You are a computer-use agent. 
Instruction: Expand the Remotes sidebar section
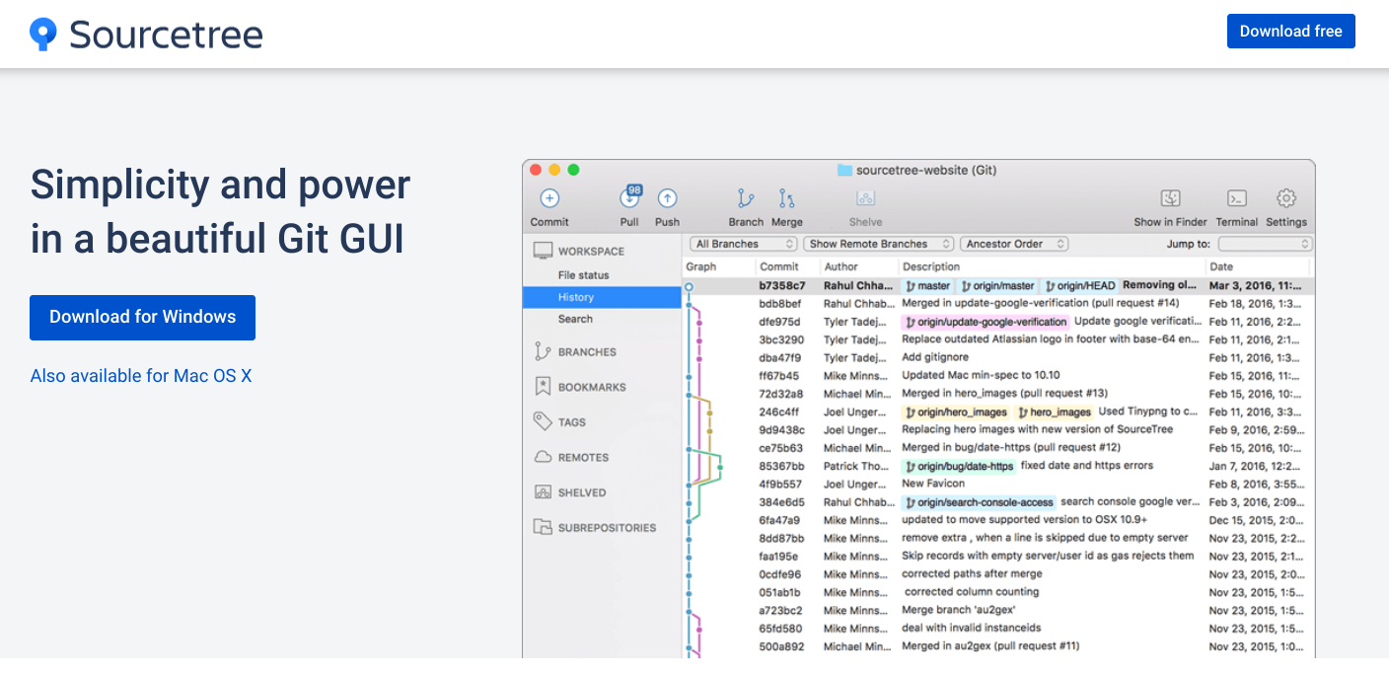583,458
